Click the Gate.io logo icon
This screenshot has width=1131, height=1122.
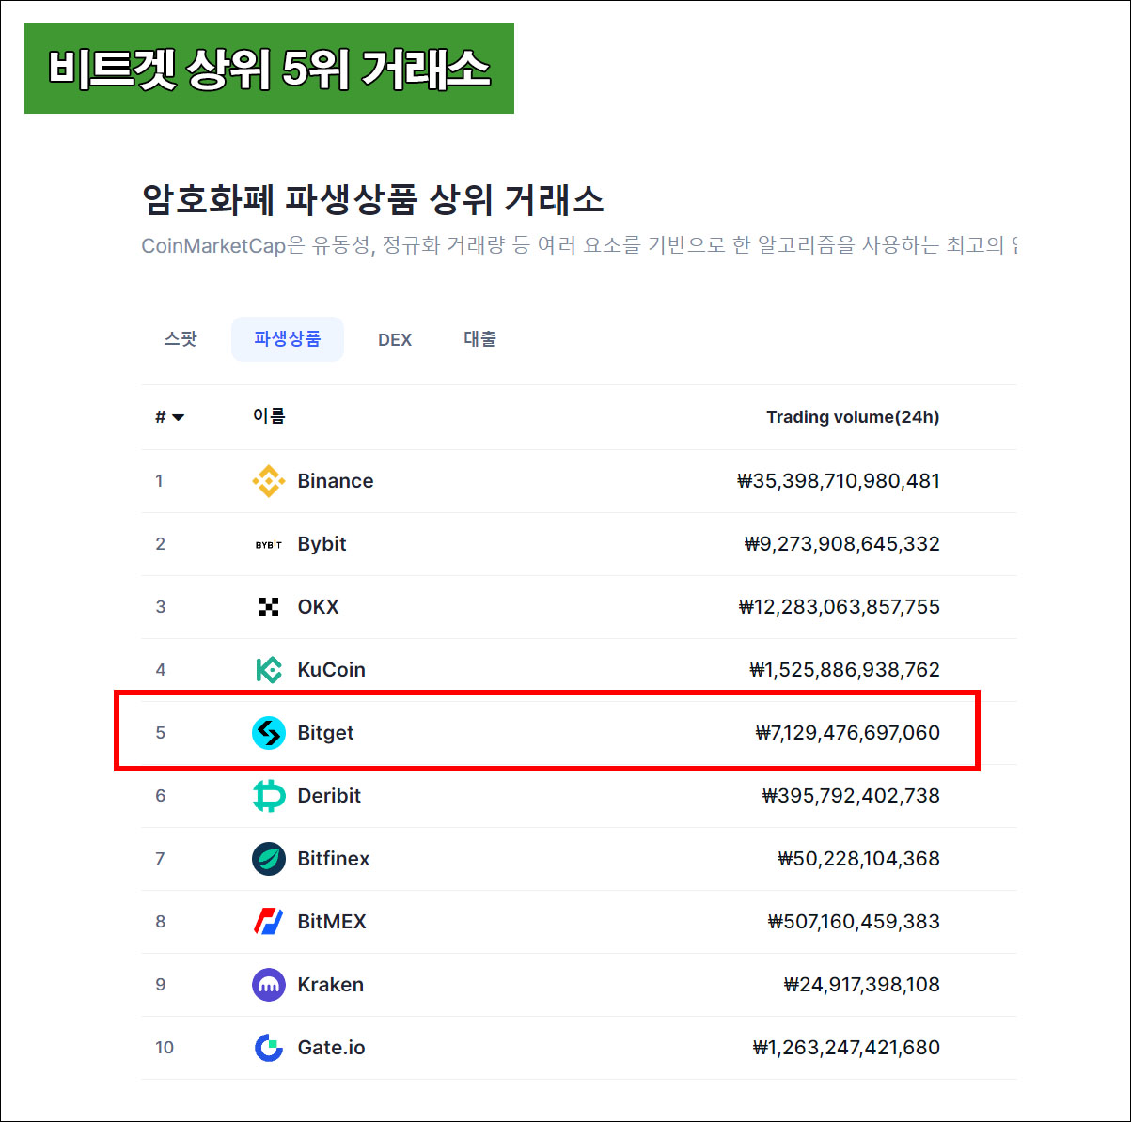[x=269, y=1048]
